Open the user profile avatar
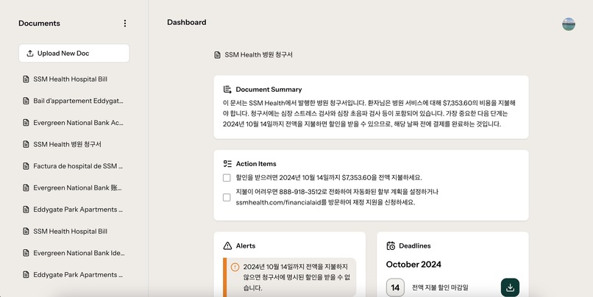593x297 pixels. click(569, 24)
